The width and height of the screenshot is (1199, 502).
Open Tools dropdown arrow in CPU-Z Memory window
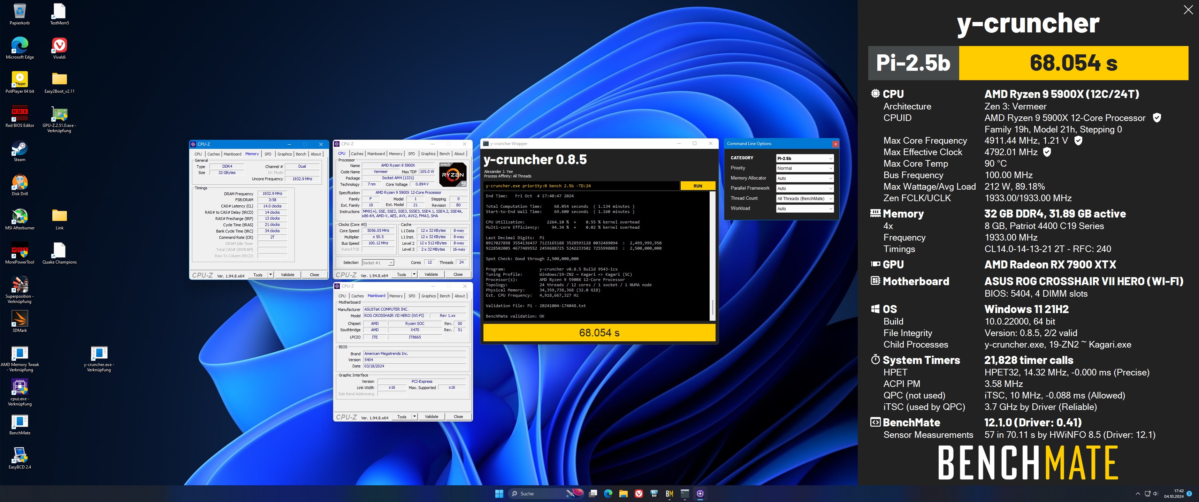click(271, 275)
